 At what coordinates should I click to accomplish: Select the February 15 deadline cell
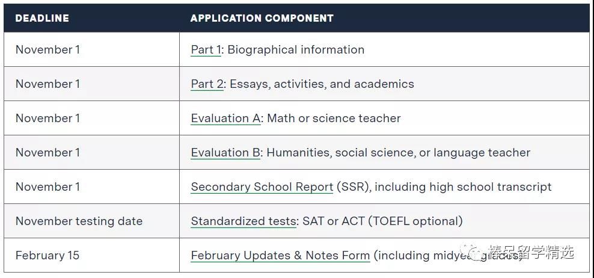91,255
